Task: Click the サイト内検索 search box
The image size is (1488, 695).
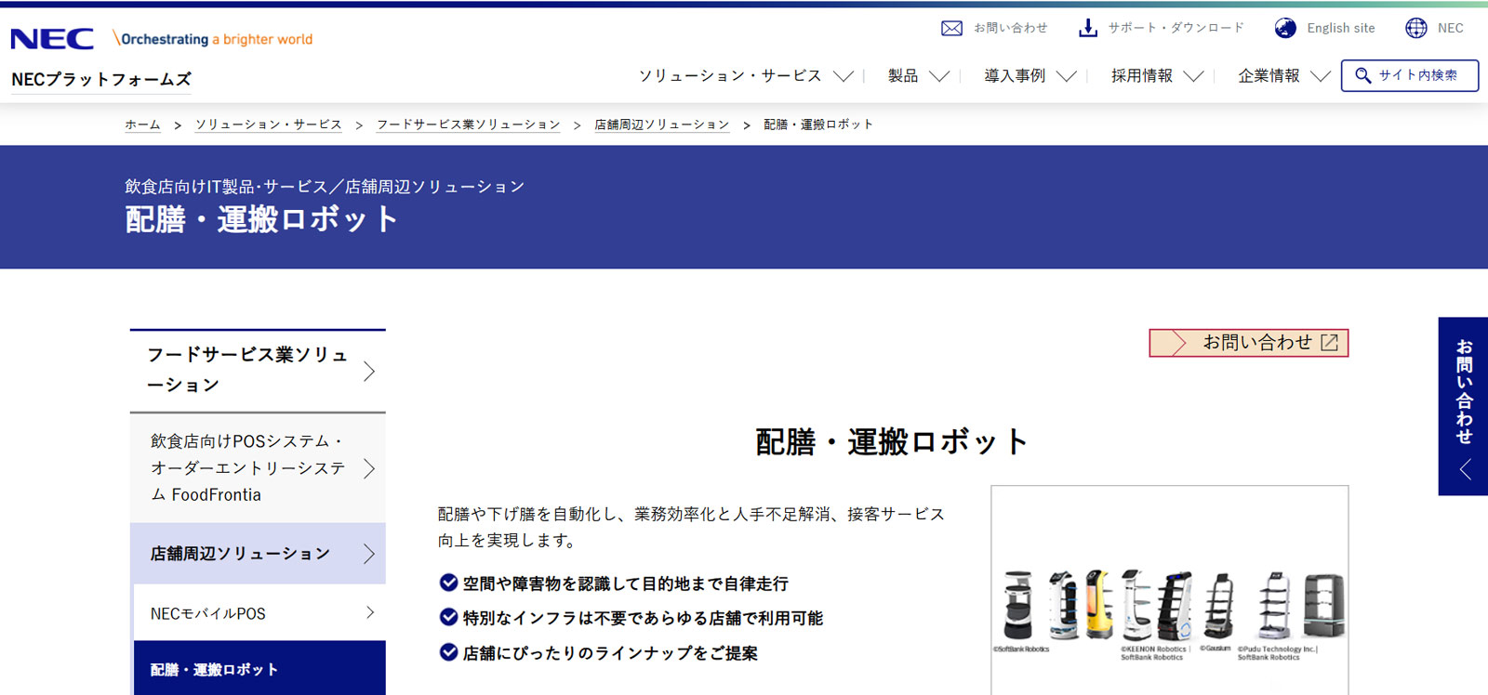Action: point(1409,75)
